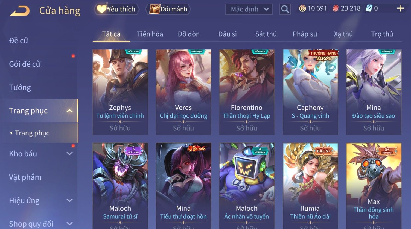The width and height of the screenshot is (411, 229).
Task: Open the search magnifier icon
Action: 285,9
